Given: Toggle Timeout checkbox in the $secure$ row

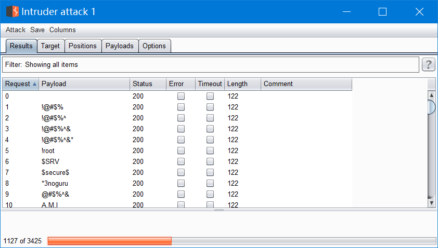Looking at the screenshot, I should (x=210, y=172).
